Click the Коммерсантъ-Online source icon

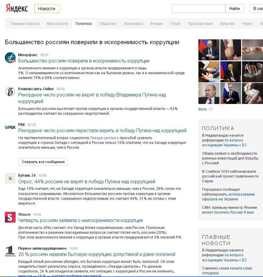tap(10, 92)
